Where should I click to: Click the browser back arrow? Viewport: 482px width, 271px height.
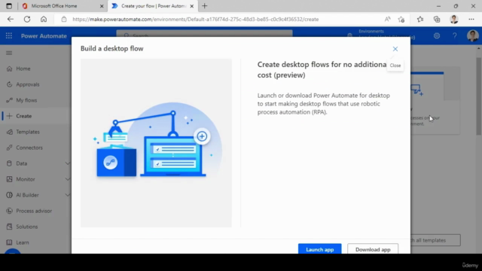(x=11, y=19)
